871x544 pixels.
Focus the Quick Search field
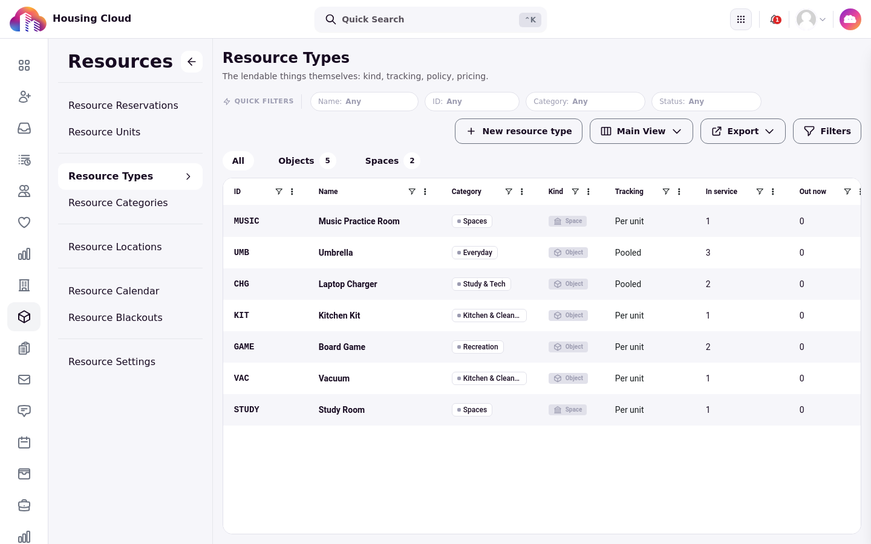pos(431,19)
